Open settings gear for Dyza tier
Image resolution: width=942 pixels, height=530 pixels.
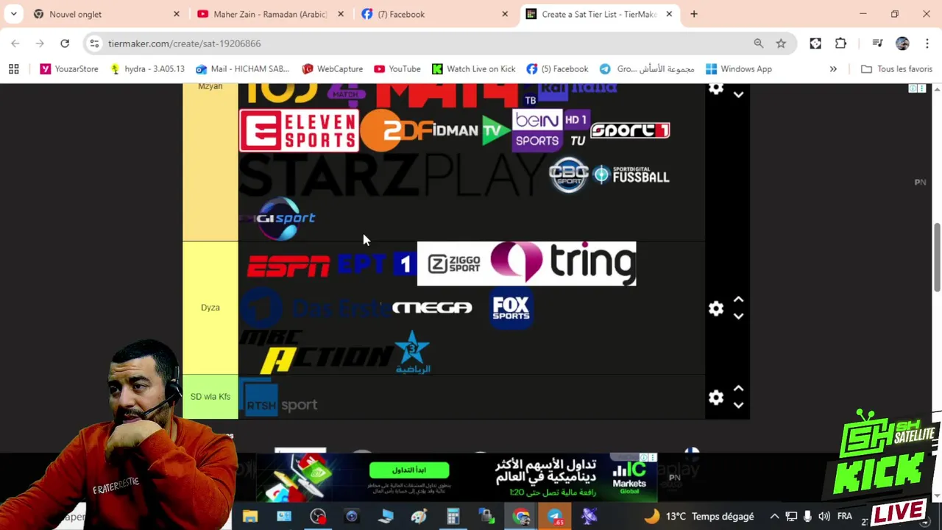point(716,308)
